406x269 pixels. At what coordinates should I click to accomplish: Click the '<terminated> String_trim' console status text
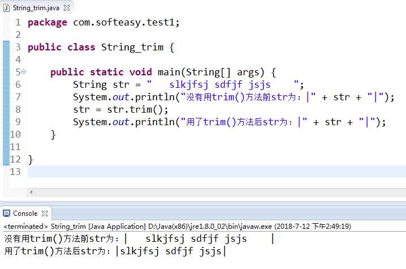pos(45,227)
